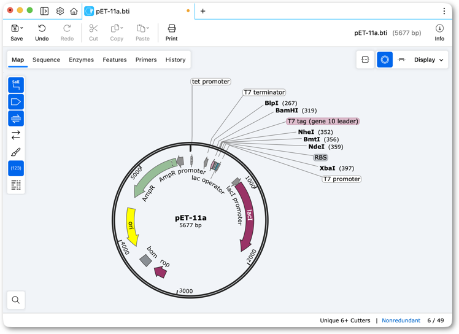Switch to the Sequence tab
Viewport: 459px width, 334px height.
(46, 60)
